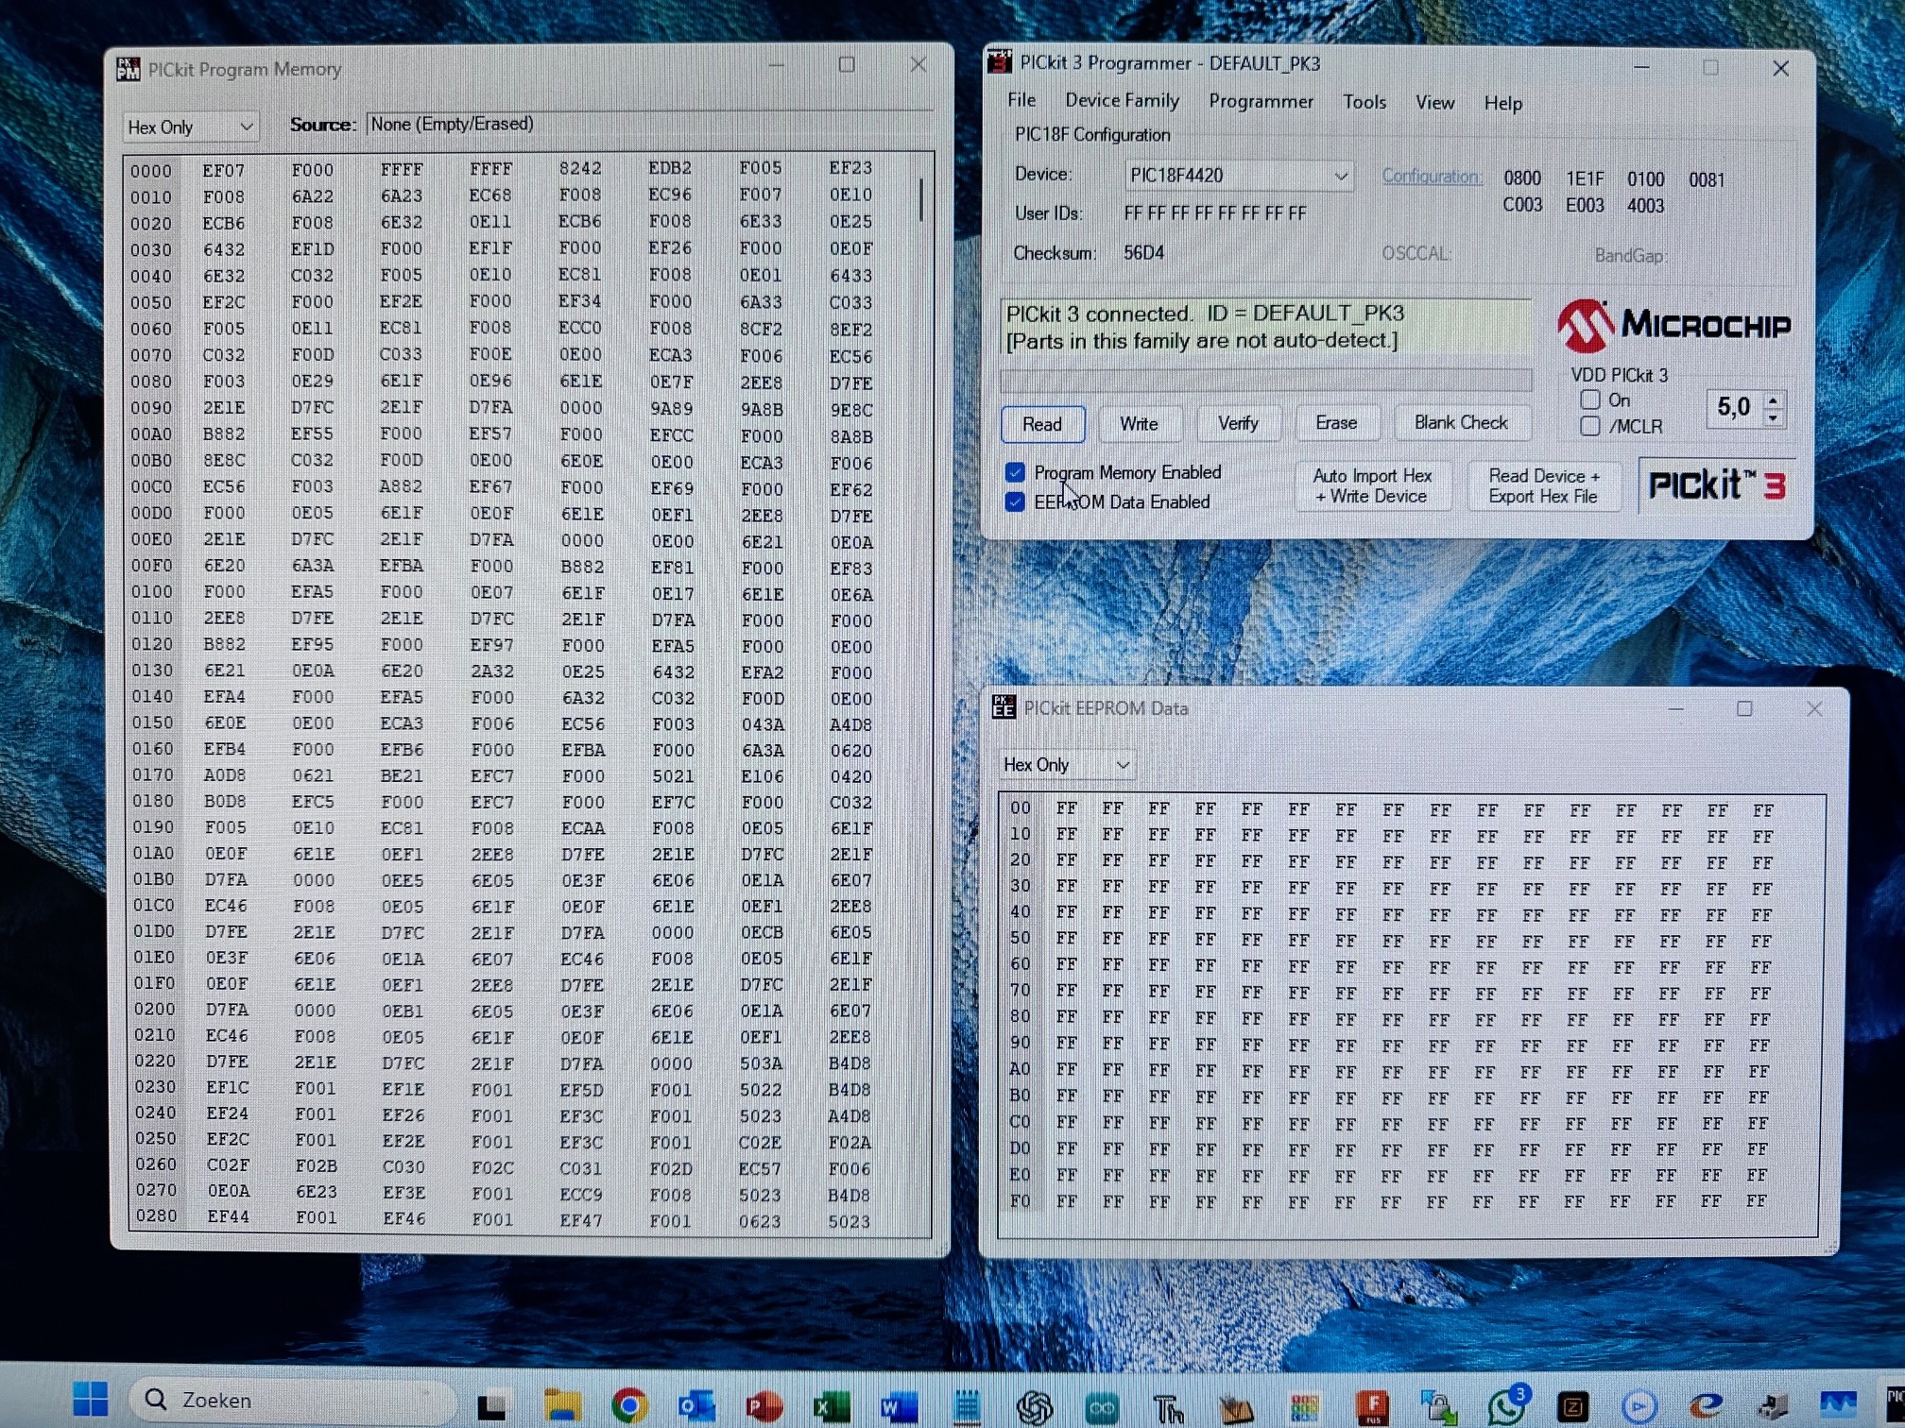
Task: Enable VDD PICkit 3 On checkbox
Action: (x=1590, y=399)
